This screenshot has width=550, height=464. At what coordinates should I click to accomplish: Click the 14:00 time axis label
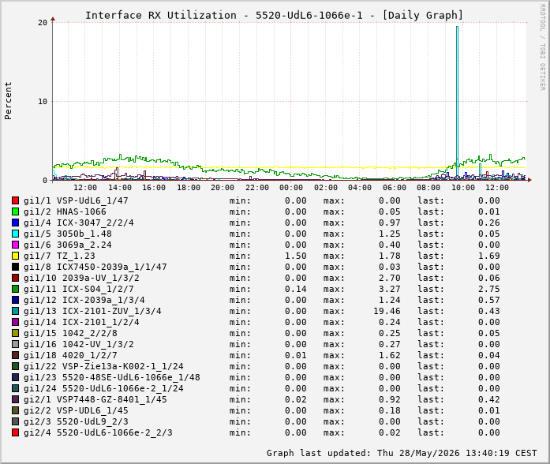[120, 188]
